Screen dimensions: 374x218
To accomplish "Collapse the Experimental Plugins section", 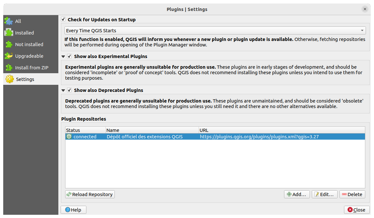I will 63,56.
